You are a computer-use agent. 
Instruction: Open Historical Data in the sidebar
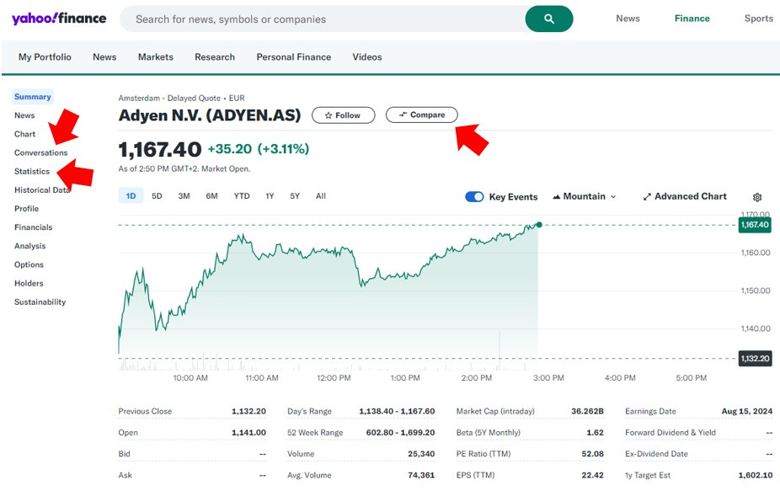pos(42,190)
